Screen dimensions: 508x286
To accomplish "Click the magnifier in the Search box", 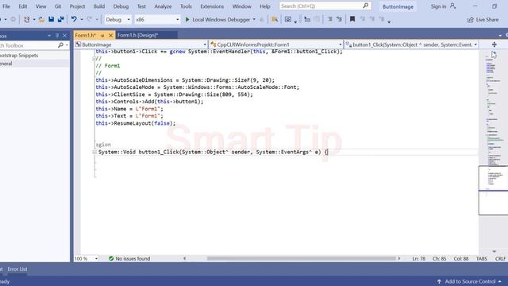I will (x=365, y=6).
